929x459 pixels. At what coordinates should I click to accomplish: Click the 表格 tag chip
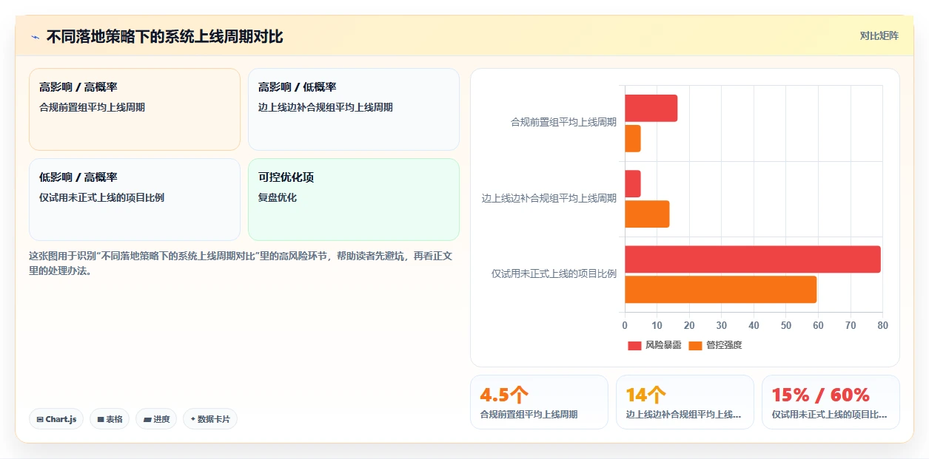(110, 419)
